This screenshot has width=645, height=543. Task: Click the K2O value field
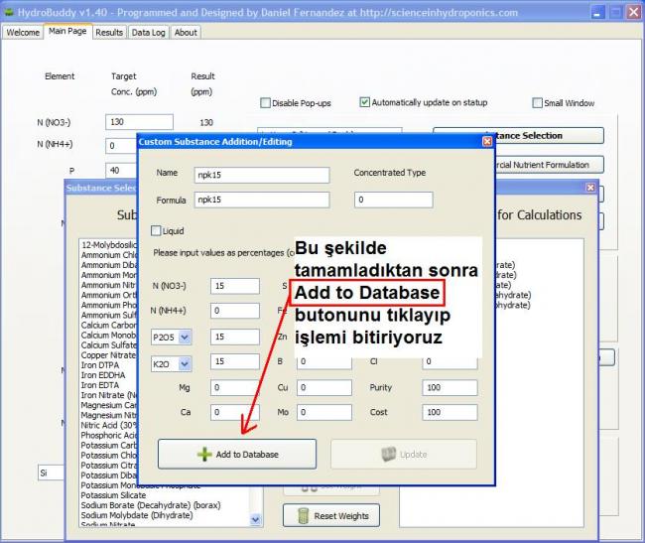235,361
